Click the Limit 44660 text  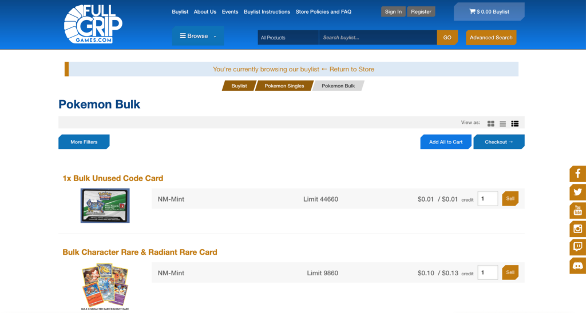(x=320, y=199)
